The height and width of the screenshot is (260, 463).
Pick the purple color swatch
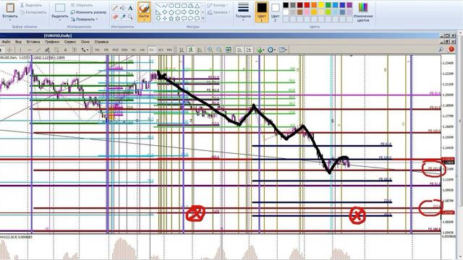coord(349,5)
